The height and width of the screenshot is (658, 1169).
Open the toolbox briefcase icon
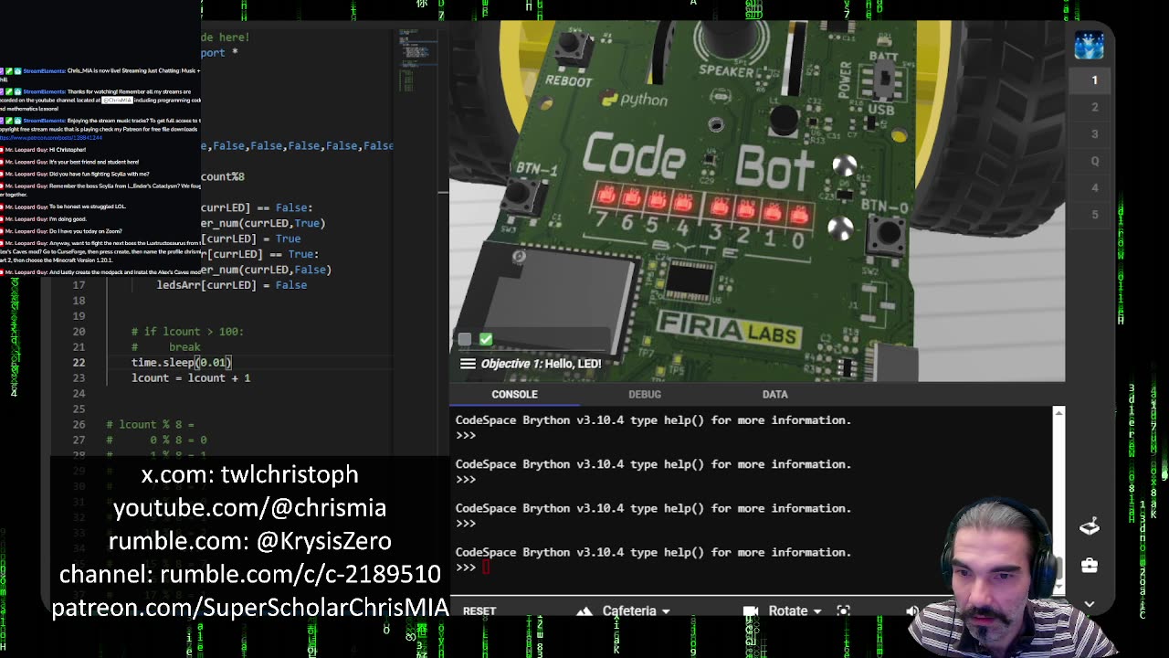point(1089,566)
